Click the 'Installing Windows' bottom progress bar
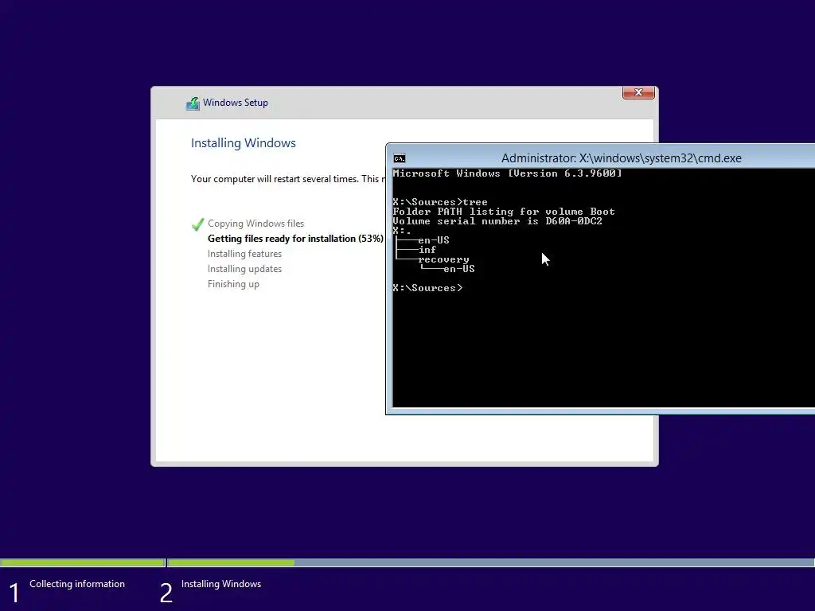The width and height of the screenshot is (815, 611). (x=490, y=562)
